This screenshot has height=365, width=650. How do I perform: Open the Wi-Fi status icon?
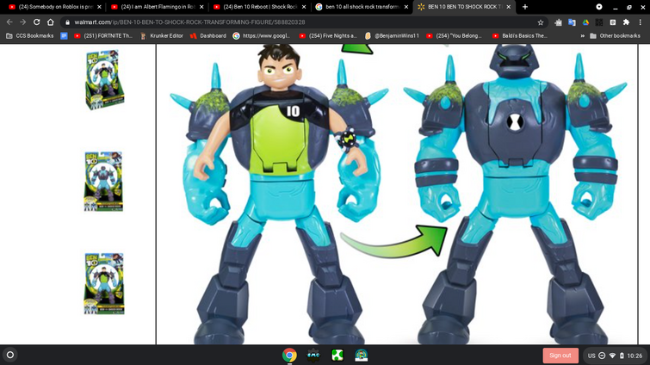[x=612, y=356]
